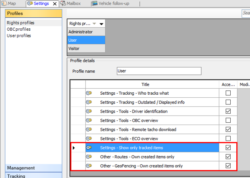Click the icon beside Remote tacho download row
The width and height of the screenshot is (250, 178).
[89, 130]
